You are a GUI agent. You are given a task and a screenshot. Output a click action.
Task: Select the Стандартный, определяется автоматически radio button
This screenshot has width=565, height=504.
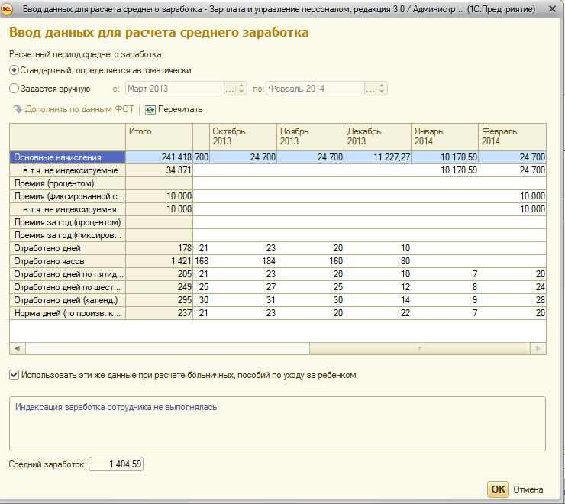[x=14, y=70]
